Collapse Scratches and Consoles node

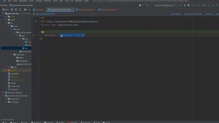click(x=3, y=96)
